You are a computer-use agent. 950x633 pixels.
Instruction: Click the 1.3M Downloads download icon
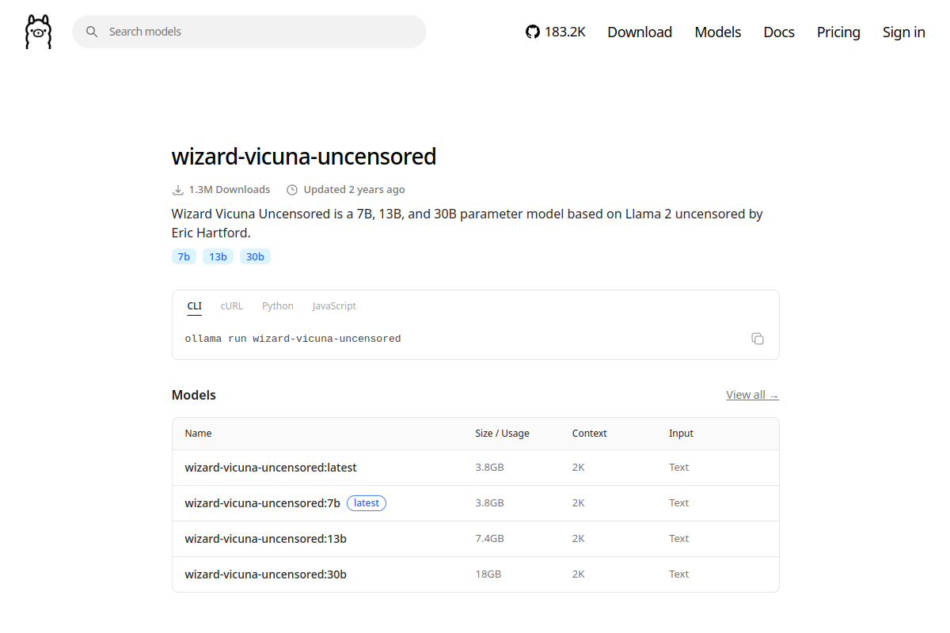[x=178, y=190]
